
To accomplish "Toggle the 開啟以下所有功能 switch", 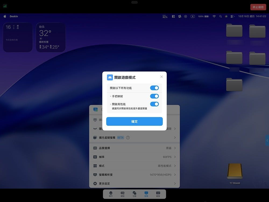I will (154, 88).
